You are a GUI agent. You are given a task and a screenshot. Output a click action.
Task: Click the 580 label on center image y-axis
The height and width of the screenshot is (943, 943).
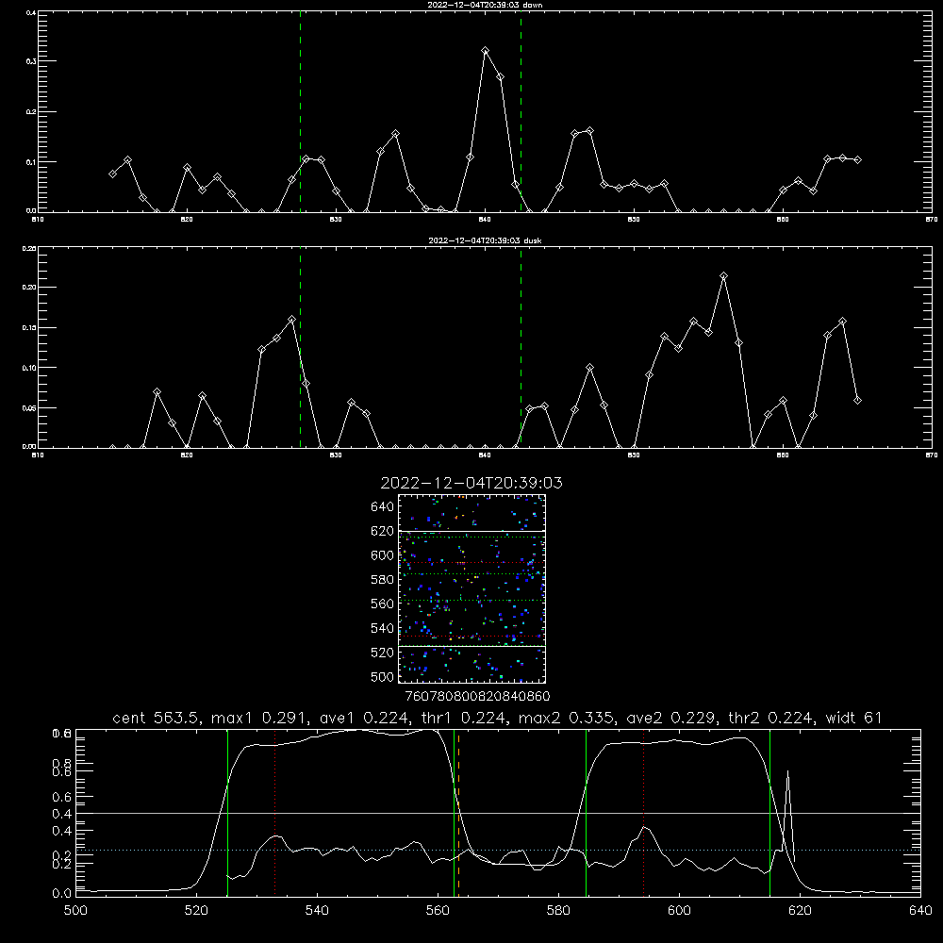[x=383, y=580]
